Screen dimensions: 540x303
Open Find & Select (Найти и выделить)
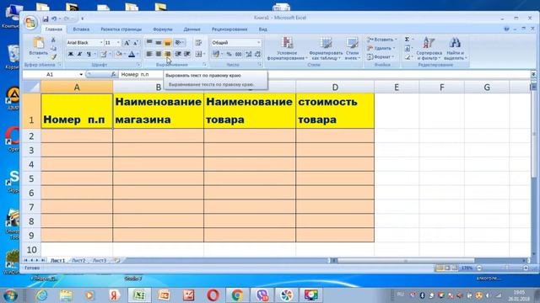[x=455, y=49]
